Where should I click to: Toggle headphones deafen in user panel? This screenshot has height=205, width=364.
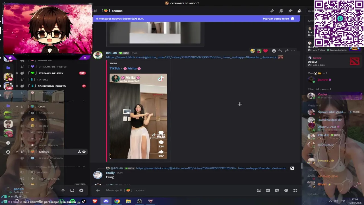coord(72,190)
